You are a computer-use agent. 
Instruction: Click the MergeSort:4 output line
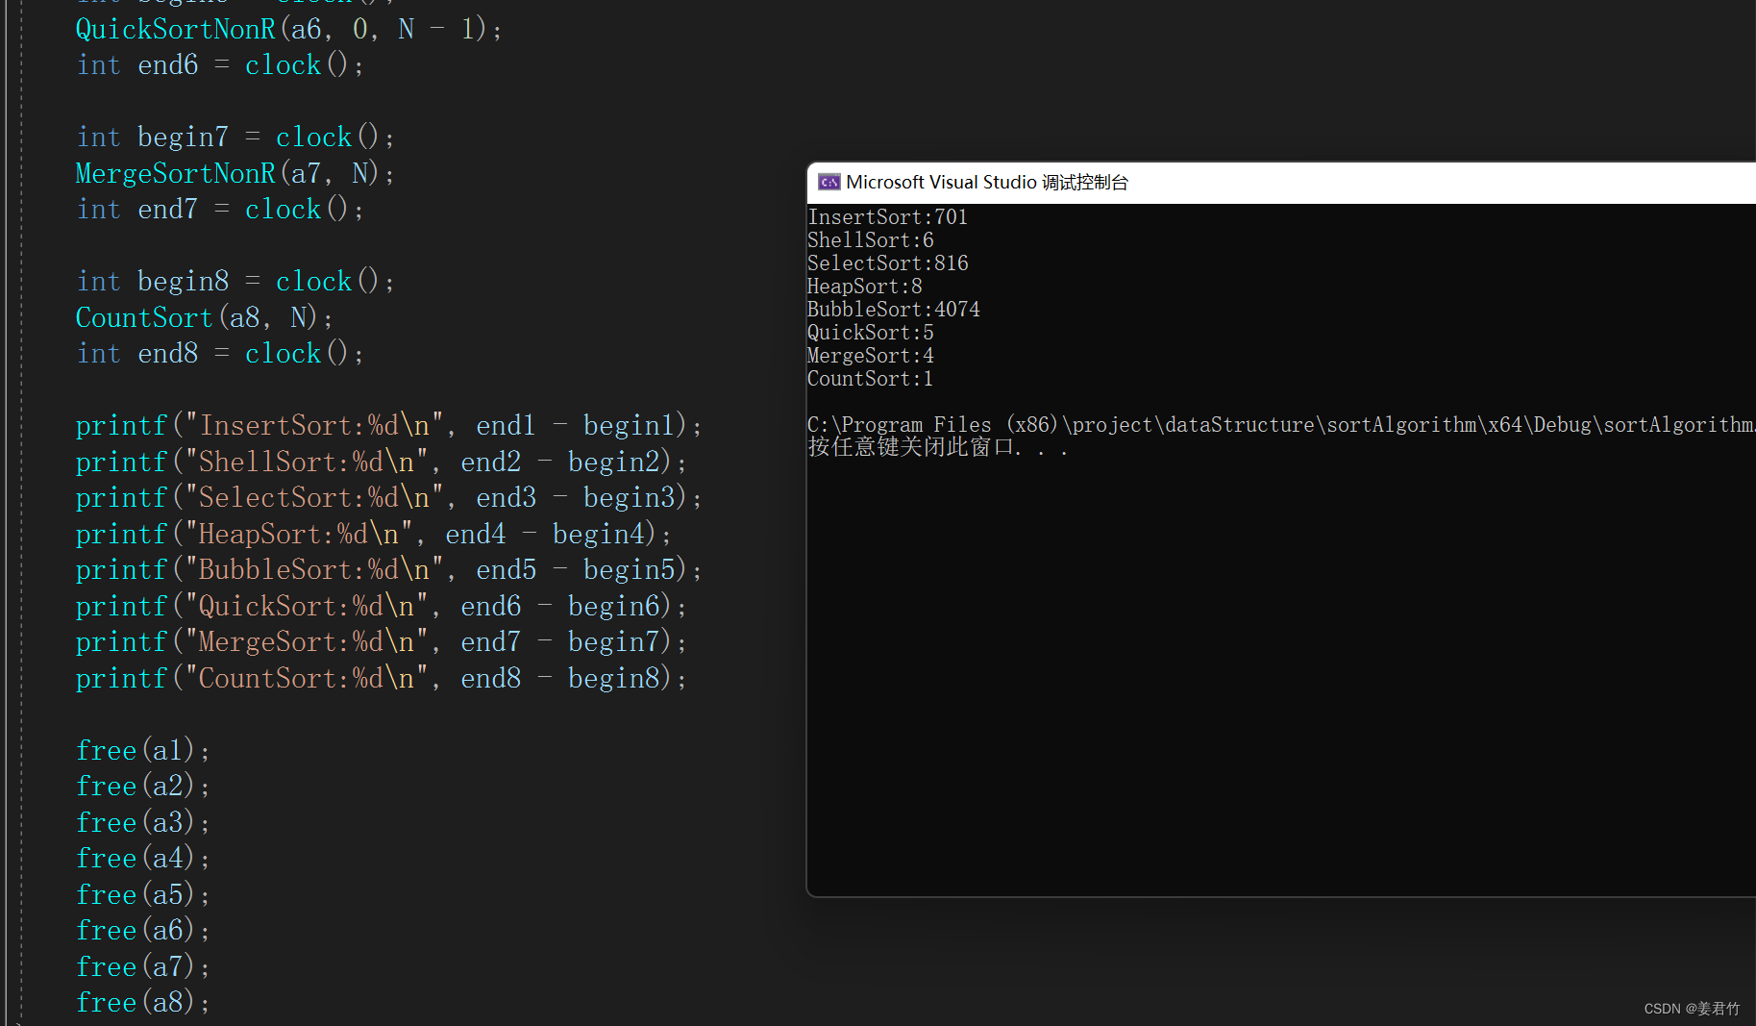(870, 356)
